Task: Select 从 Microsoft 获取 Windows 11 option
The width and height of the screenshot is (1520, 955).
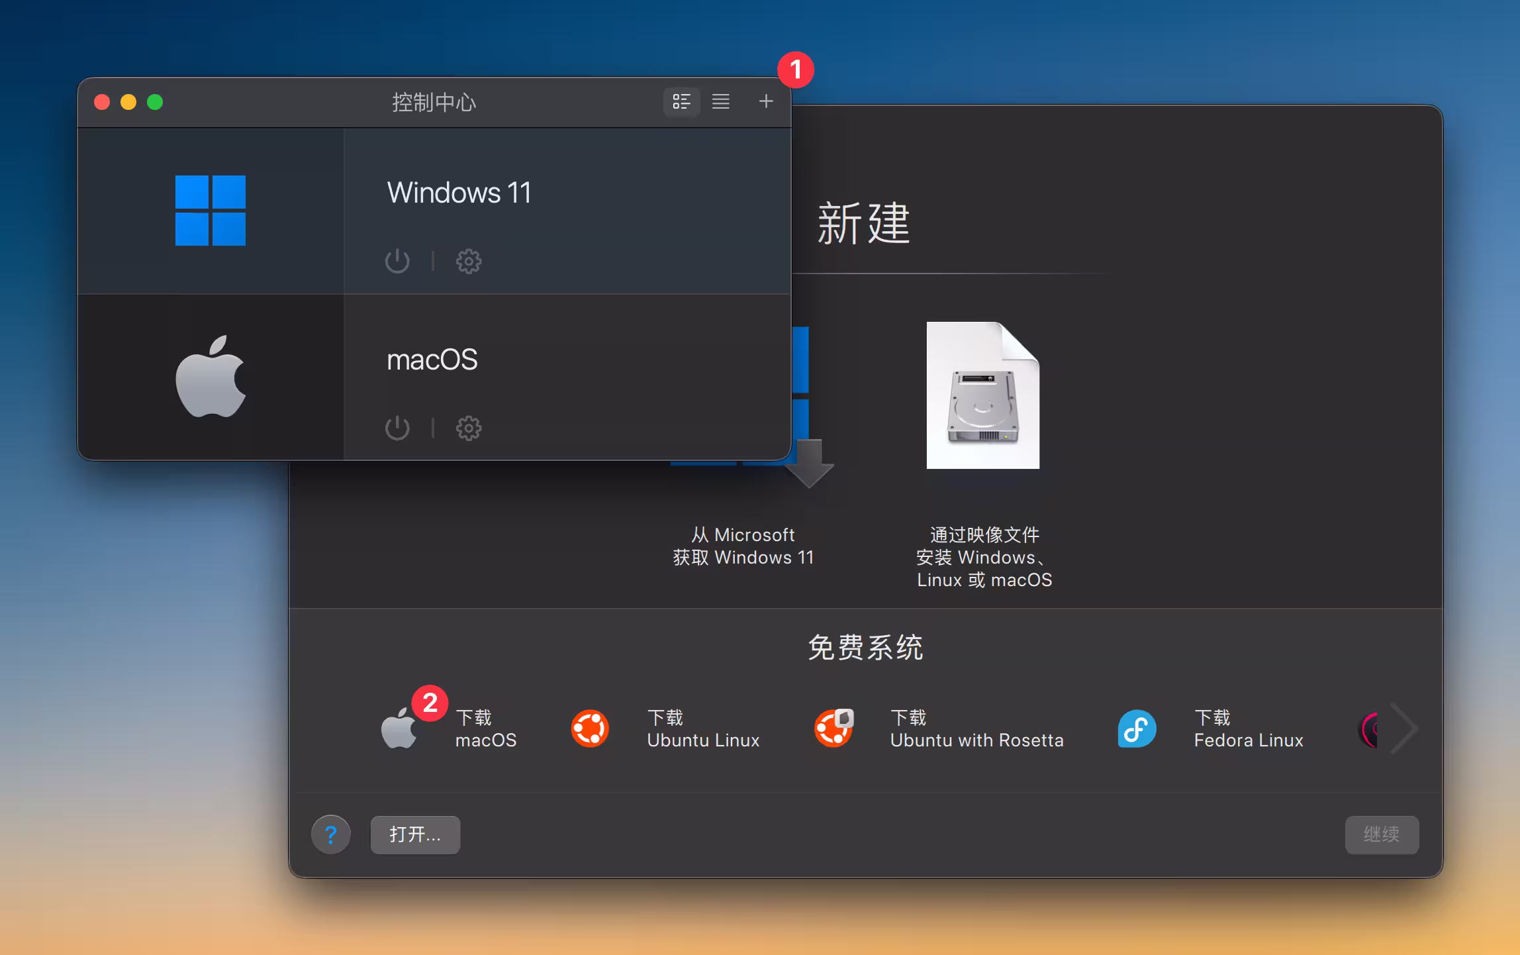Action: point(743,546)
